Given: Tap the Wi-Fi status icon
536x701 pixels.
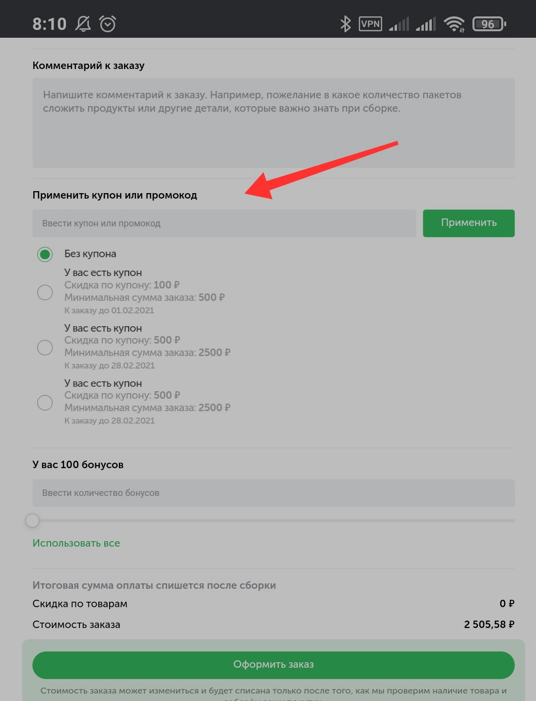Looking at the screenshot, I should (454, 24).
